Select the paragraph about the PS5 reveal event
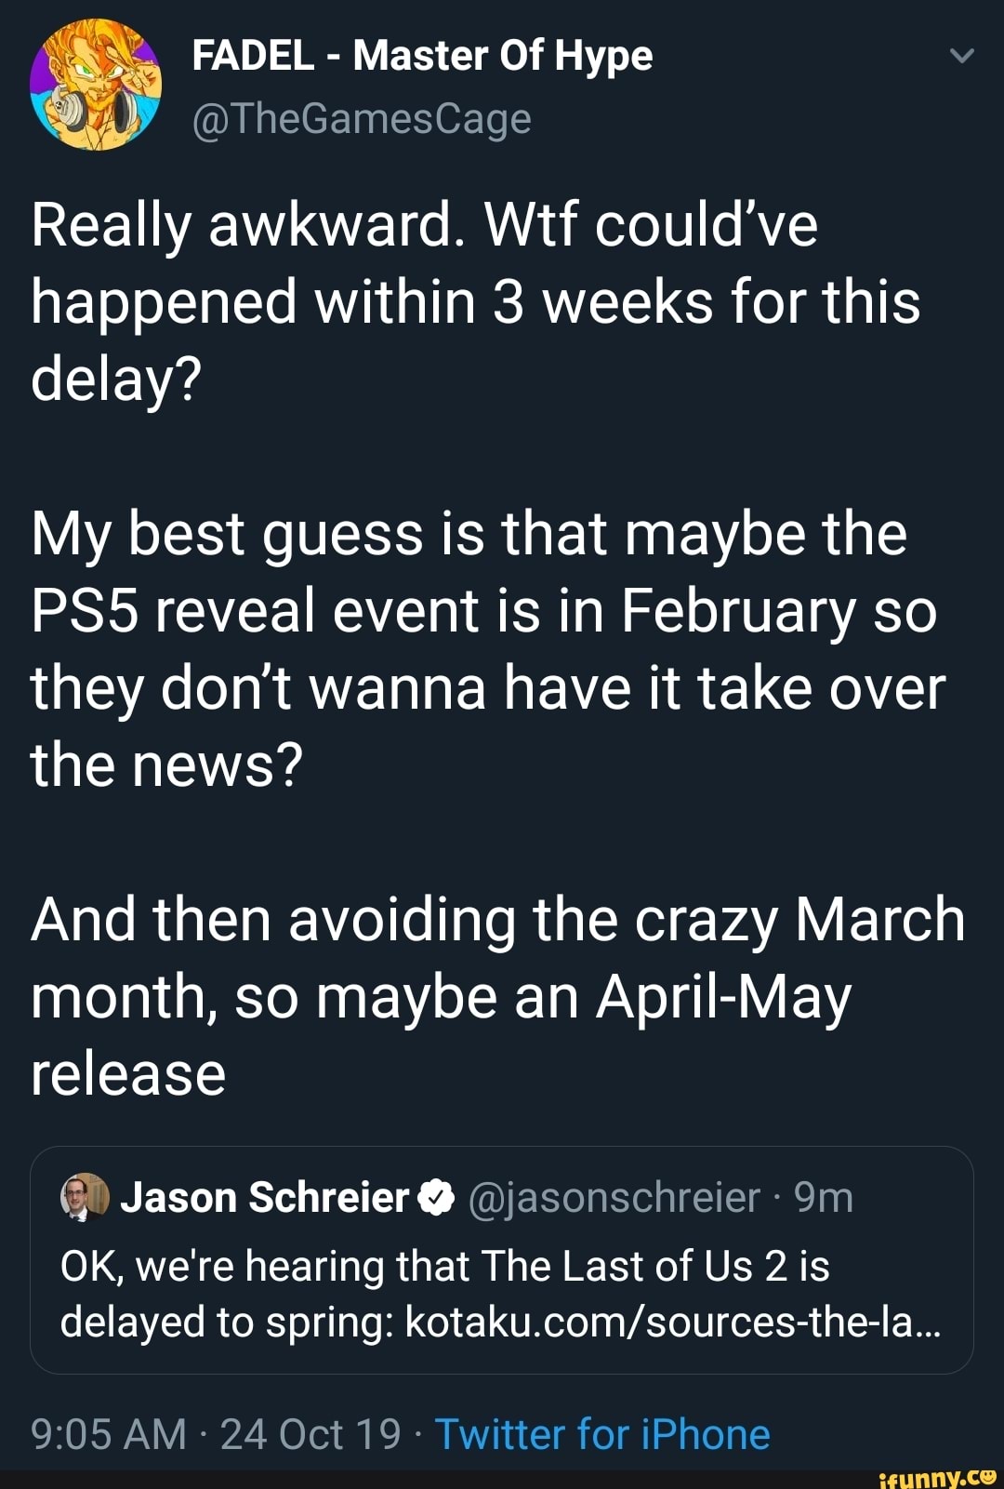The width and height of the screenshot is (1004, 1489). click(483, 649)
